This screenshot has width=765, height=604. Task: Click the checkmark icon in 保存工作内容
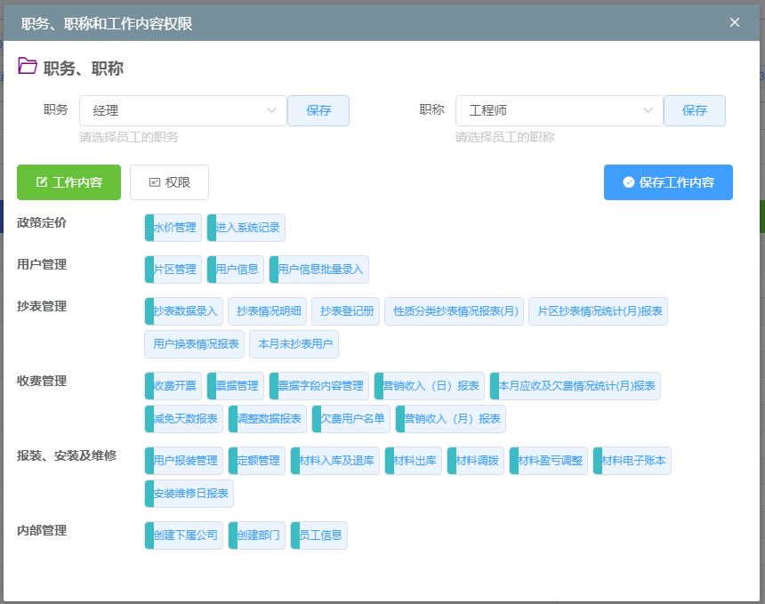(x=628, y=182)
